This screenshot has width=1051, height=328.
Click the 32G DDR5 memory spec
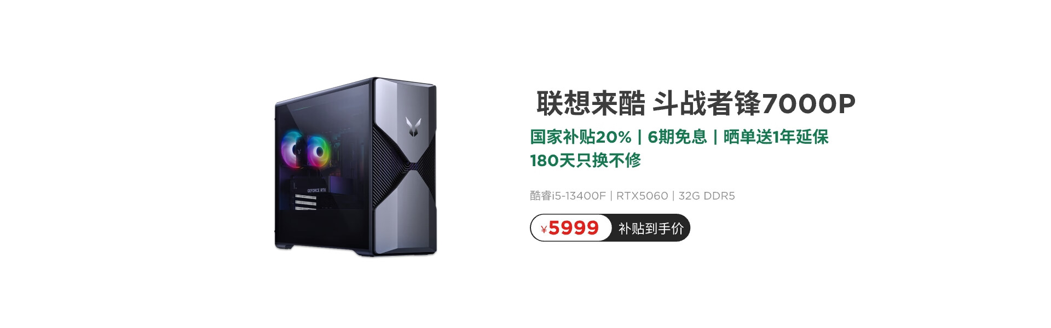(707, 196)
